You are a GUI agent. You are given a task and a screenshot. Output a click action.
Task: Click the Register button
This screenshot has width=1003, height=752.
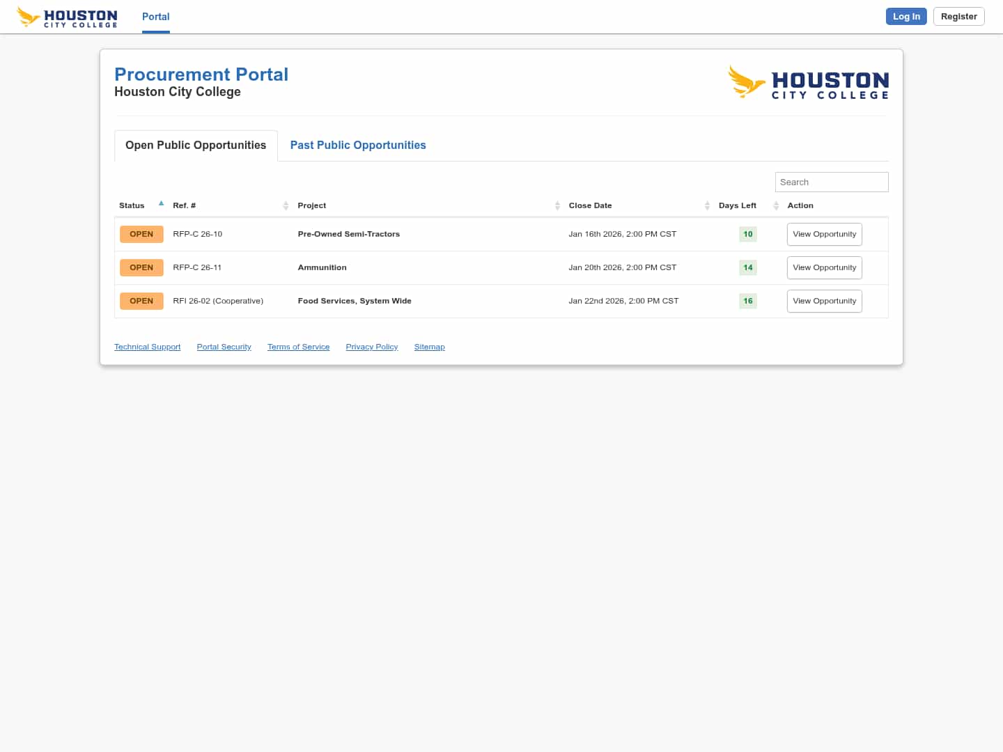(958, 17)
